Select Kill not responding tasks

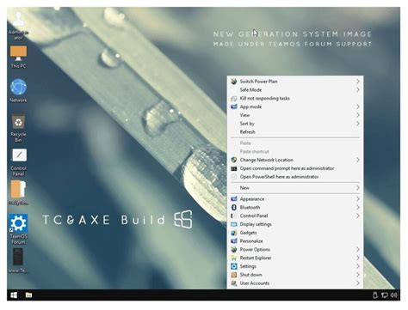(295, 98)
